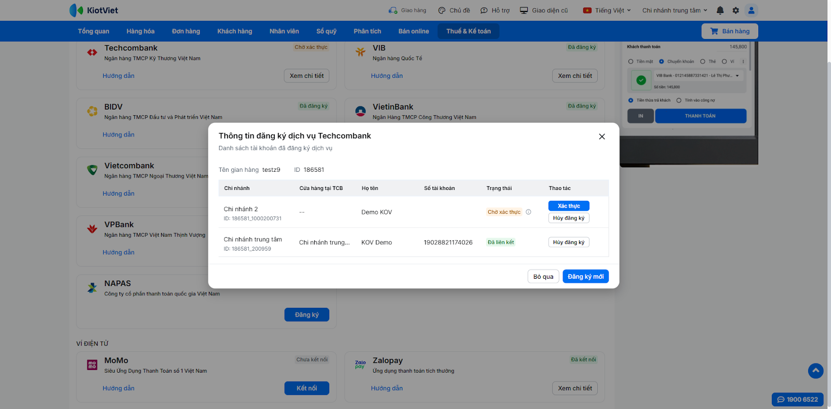Click the scroll-to-top arrow button

[x=815, y=371]
